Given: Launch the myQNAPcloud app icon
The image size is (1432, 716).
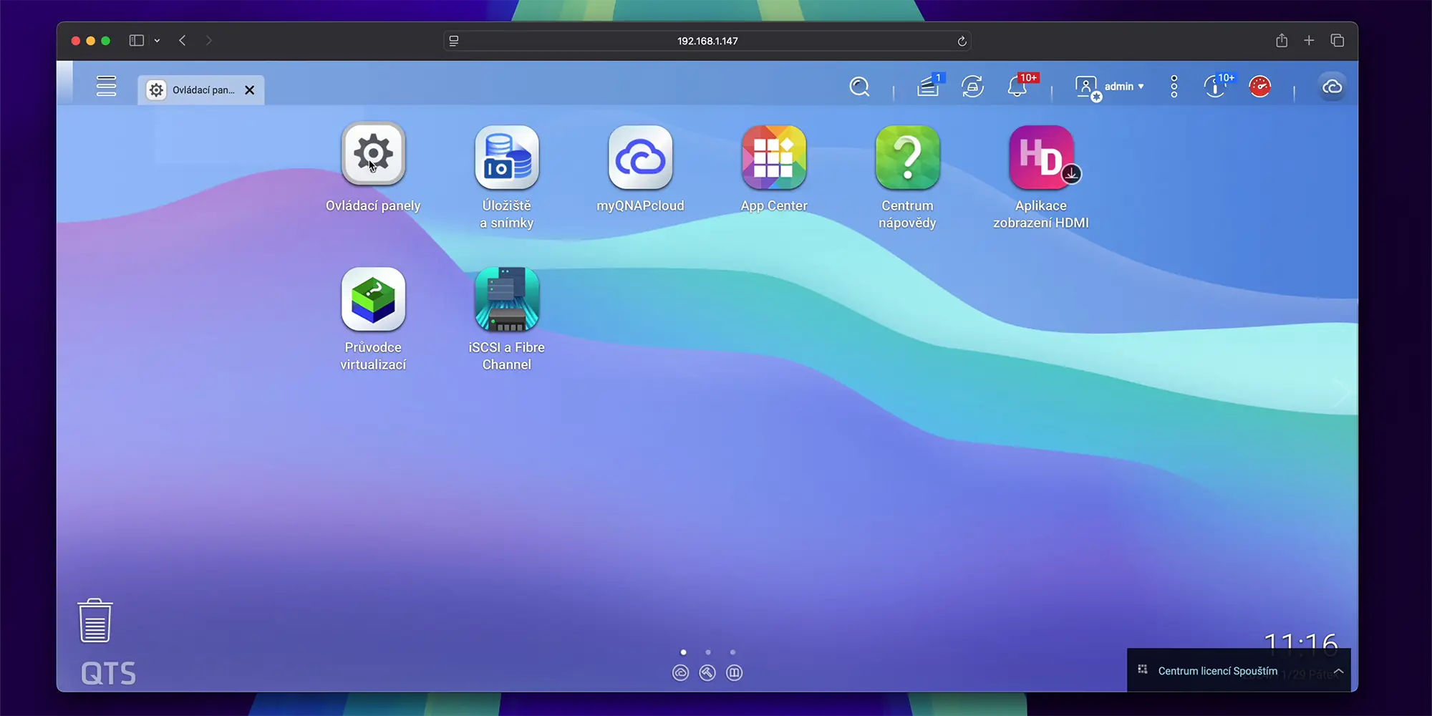Looking at the screenshot, I should (640, 158).
